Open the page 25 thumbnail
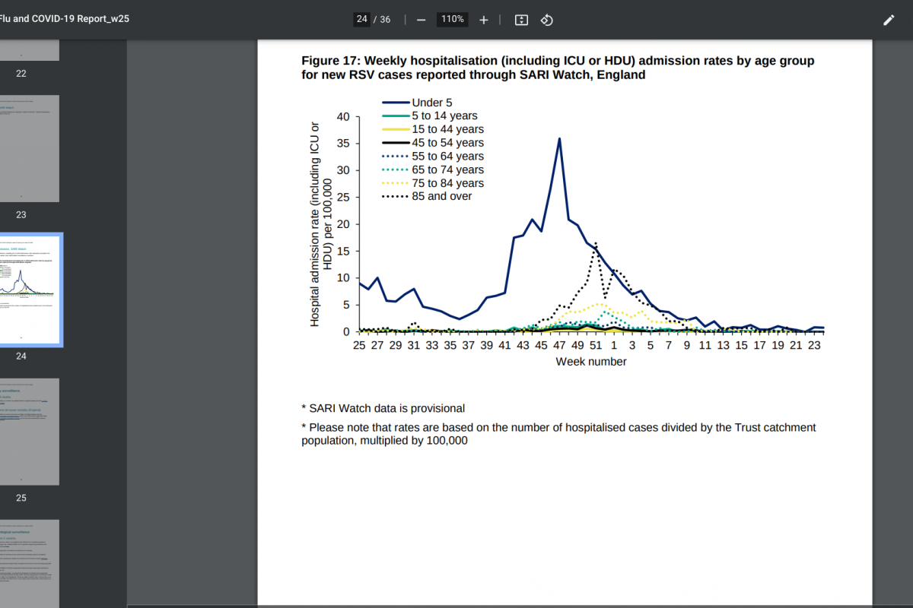Image resolution: width=913 pixels, height=608 pixels. point(29,431)
